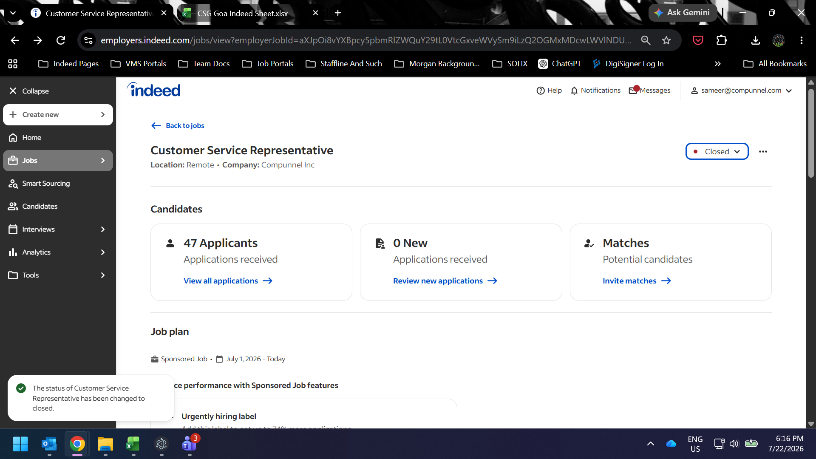
Task: Open Microsoft Teams from the taskbar
Action: pos(189,444)
